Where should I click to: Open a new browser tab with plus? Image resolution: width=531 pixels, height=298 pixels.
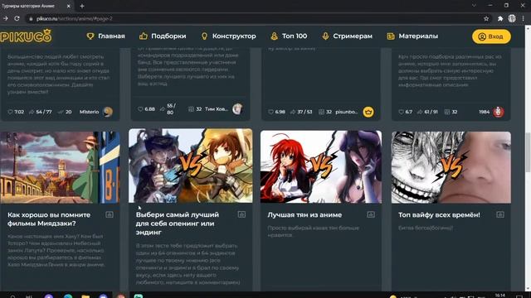[x=82, y=6]
